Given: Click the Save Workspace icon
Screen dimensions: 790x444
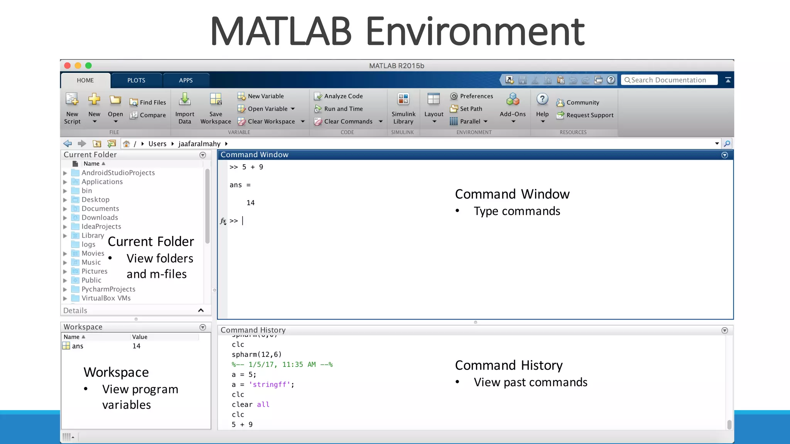Looking at the screenshot, I should (x=216, y=99).
